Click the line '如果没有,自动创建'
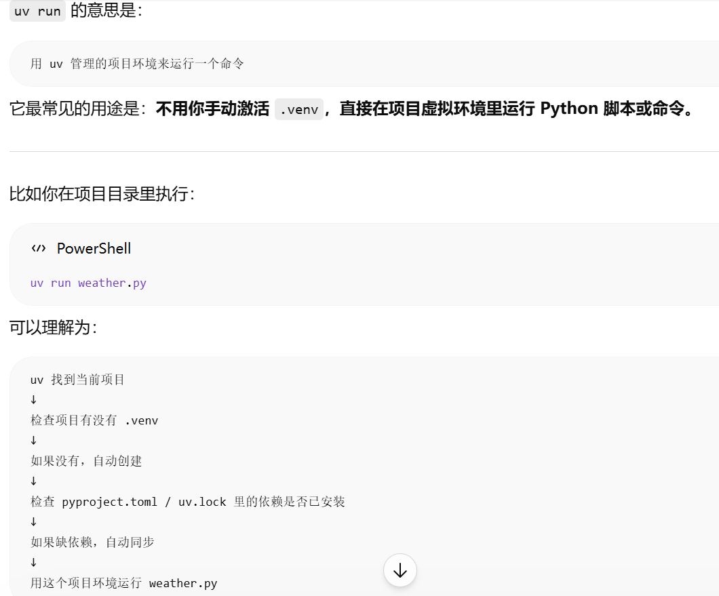The width and height of the screenshot is (719, 596). pos(86,461)
